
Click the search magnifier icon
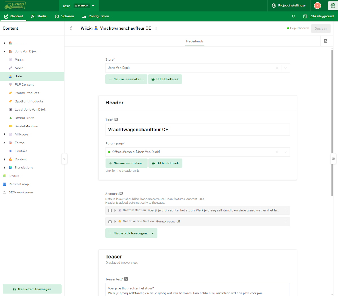click(x=294, y=16)
